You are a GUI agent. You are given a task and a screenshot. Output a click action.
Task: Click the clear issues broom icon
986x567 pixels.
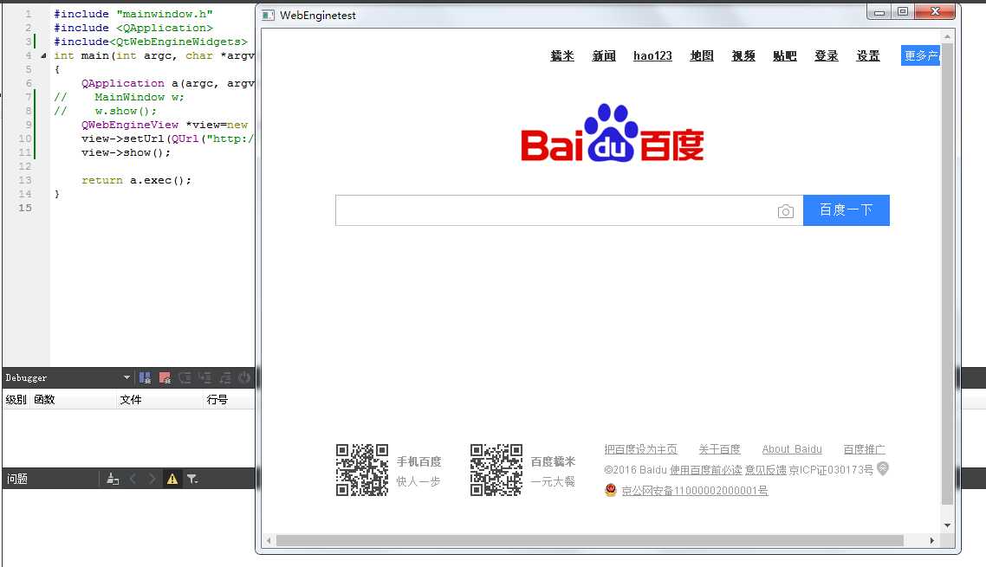point(113,479)
